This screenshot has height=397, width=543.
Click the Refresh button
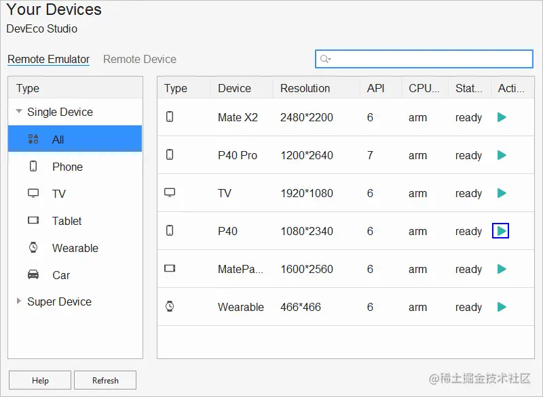coord(105,381)
